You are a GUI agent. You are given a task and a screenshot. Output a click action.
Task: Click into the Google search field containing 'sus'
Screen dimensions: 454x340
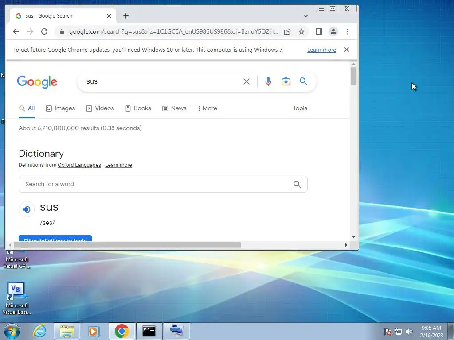coord(162,81)
